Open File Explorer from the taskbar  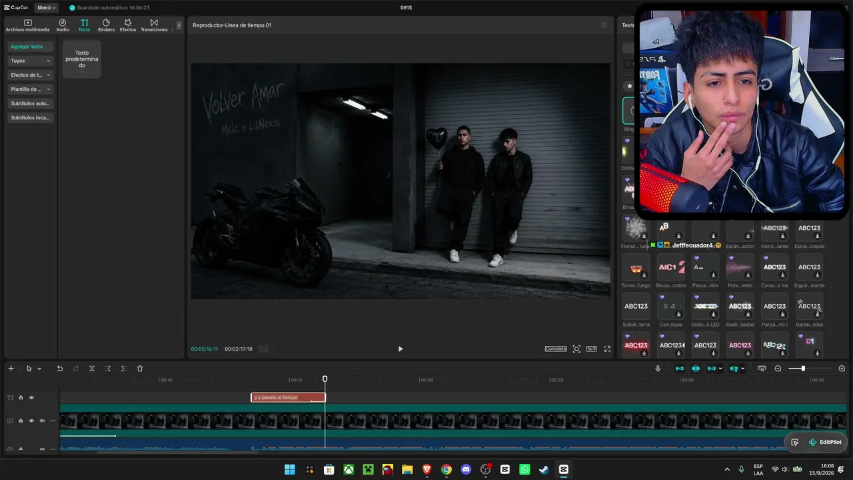pyautogui.click(x=407, y=469)
